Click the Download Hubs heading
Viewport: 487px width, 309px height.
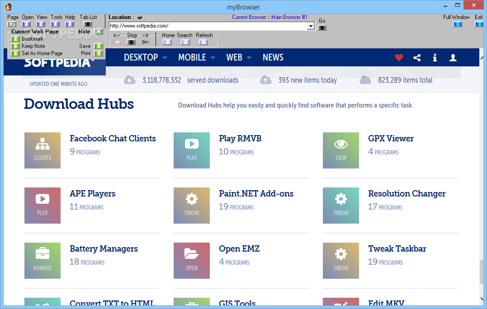79,104
